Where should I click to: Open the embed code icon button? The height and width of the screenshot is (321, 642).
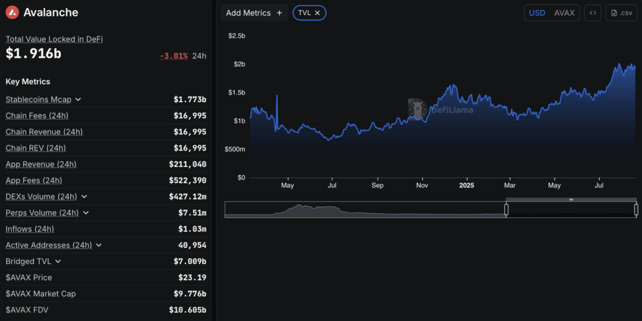[592, 13]
